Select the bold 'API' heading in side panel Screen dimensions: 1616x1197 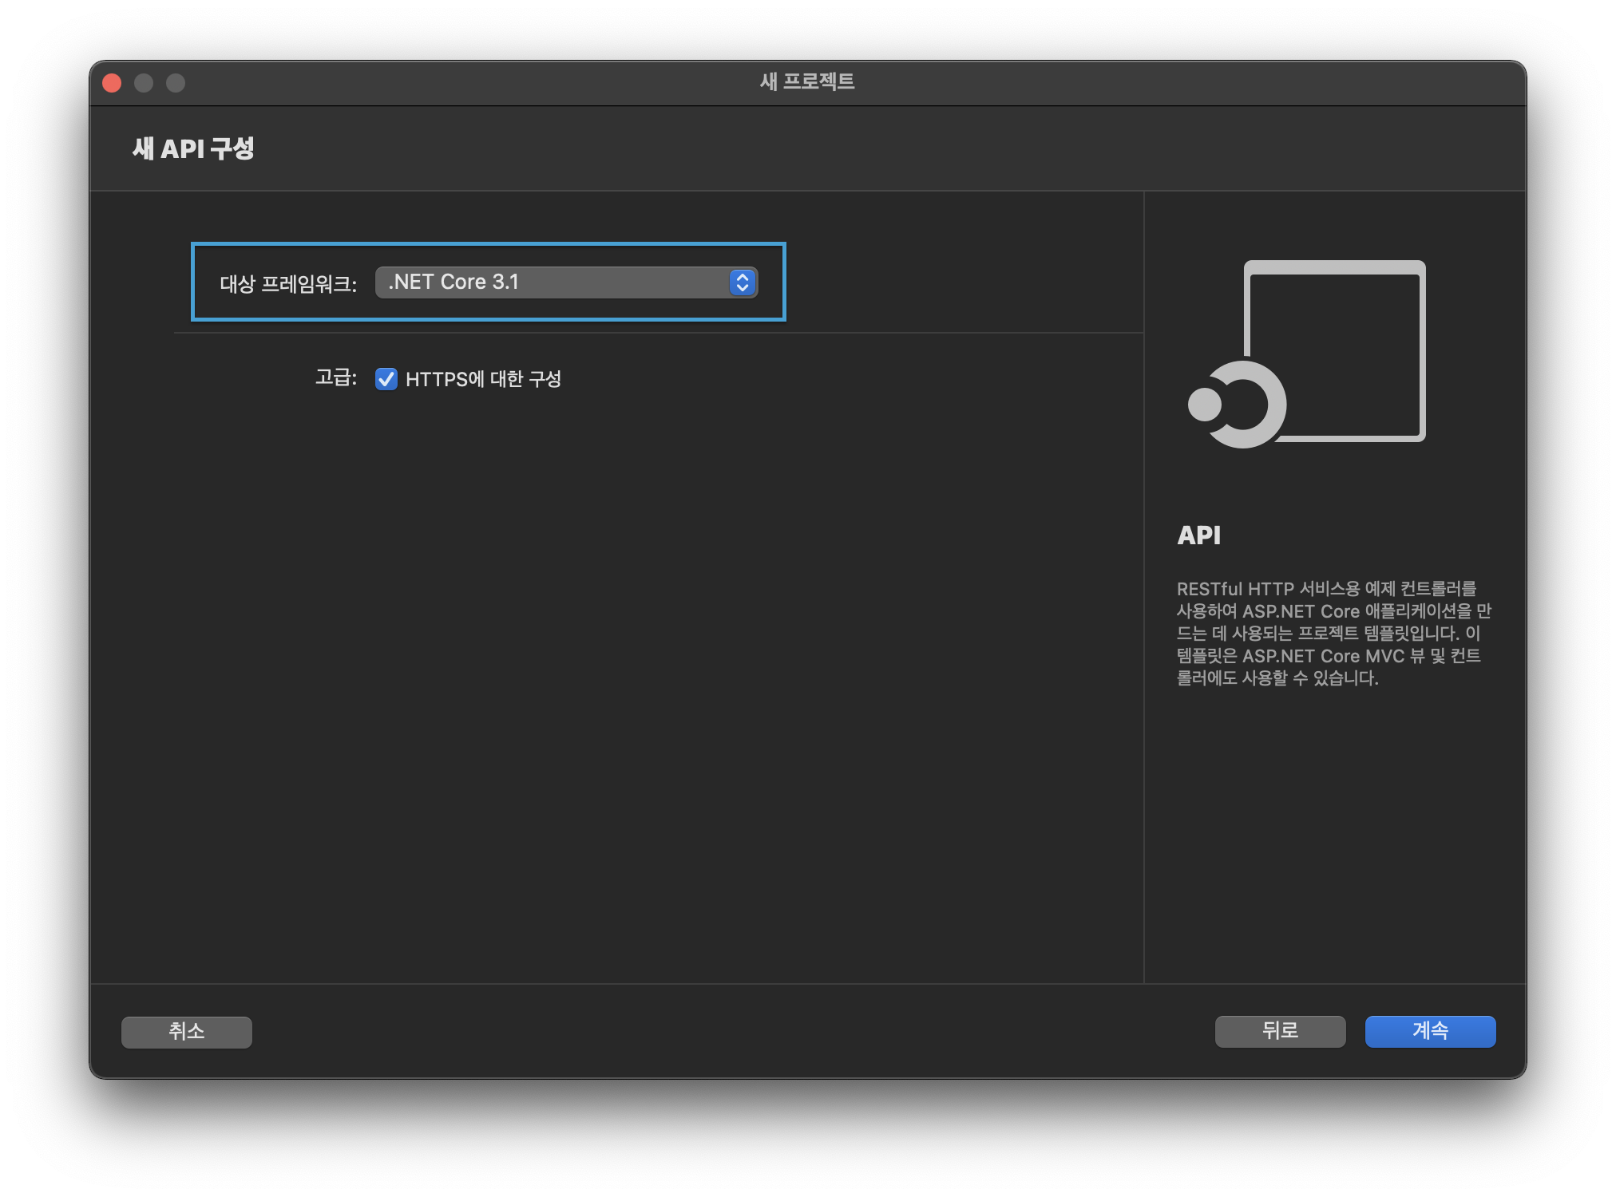1198,535
